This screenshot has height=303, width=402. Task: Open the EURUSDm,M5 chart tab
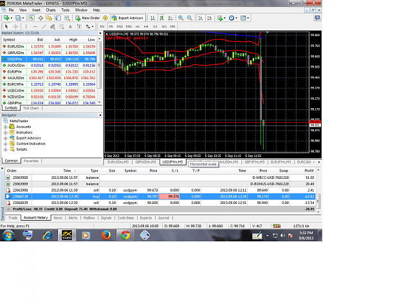[118, 162]
